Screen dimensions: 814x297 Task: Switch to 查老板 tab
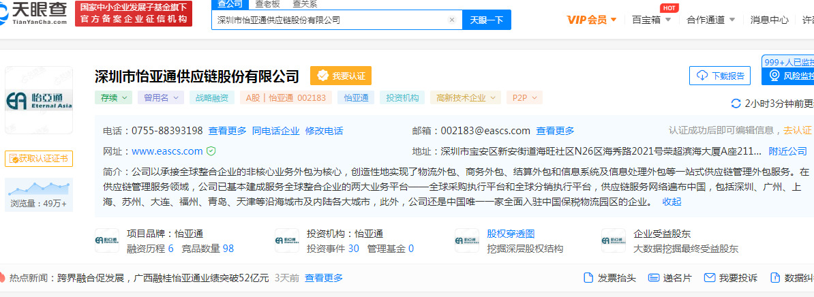click(267, 4)
